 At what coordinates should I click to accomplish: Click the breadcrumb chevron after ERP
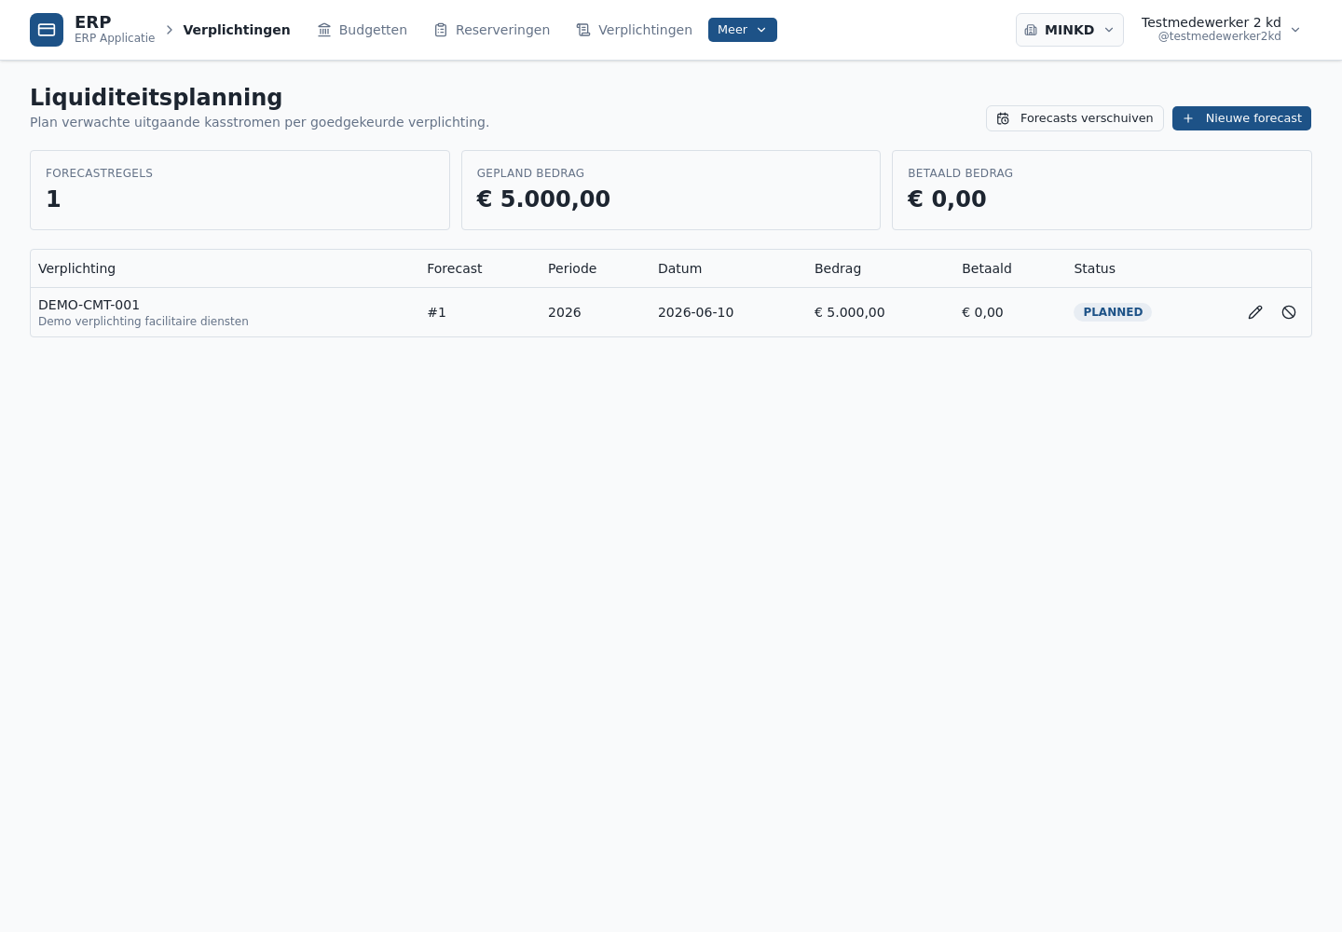click(x=170, y=30)
